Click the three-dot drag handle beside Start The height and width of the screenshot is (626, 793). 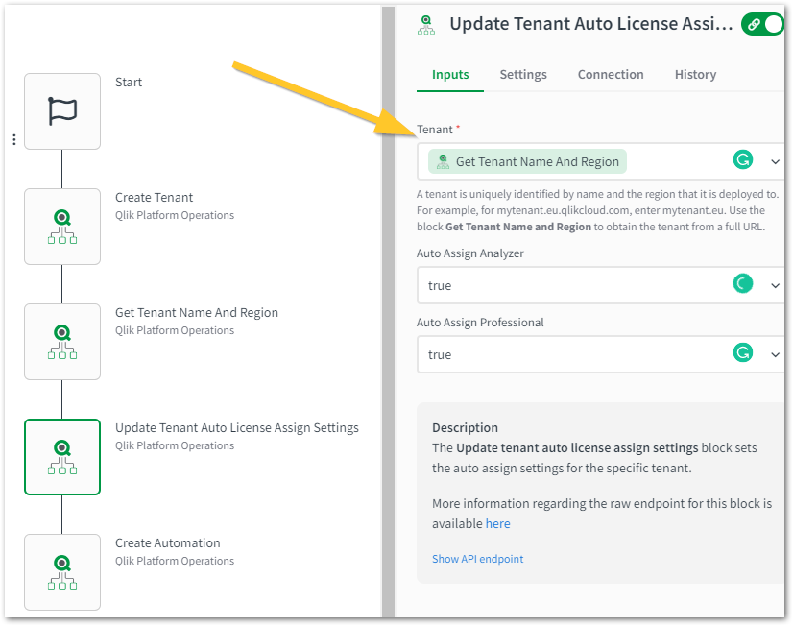tap(13, 140)
